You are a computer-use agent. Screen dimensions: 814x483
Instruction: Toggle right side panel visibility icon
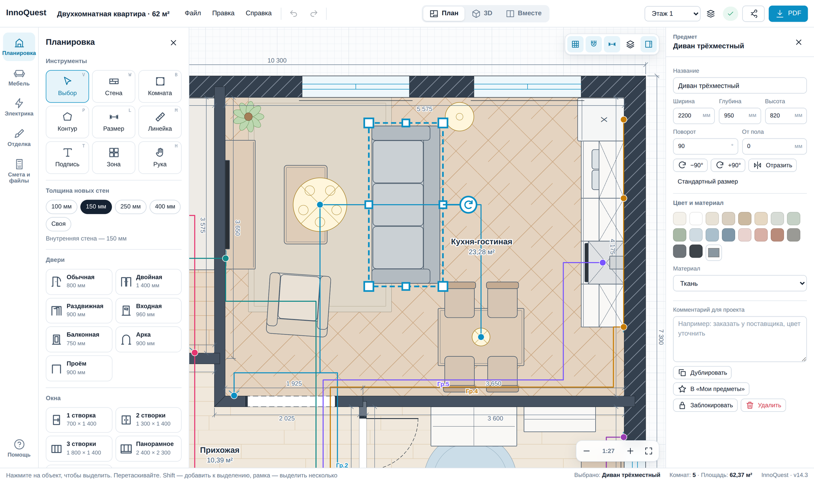649,44
